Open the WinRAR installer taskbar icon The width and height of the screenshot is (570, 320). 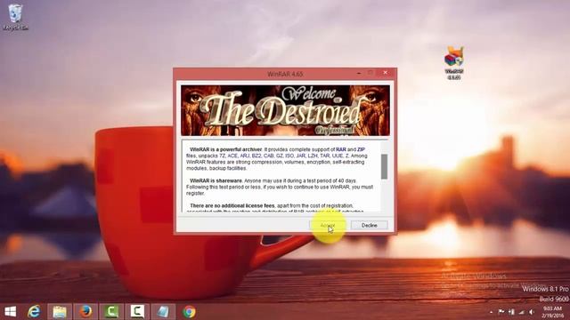point(163,312)
